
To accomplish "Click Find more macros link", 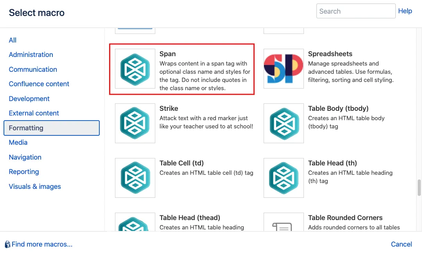I will click(42, 244).
